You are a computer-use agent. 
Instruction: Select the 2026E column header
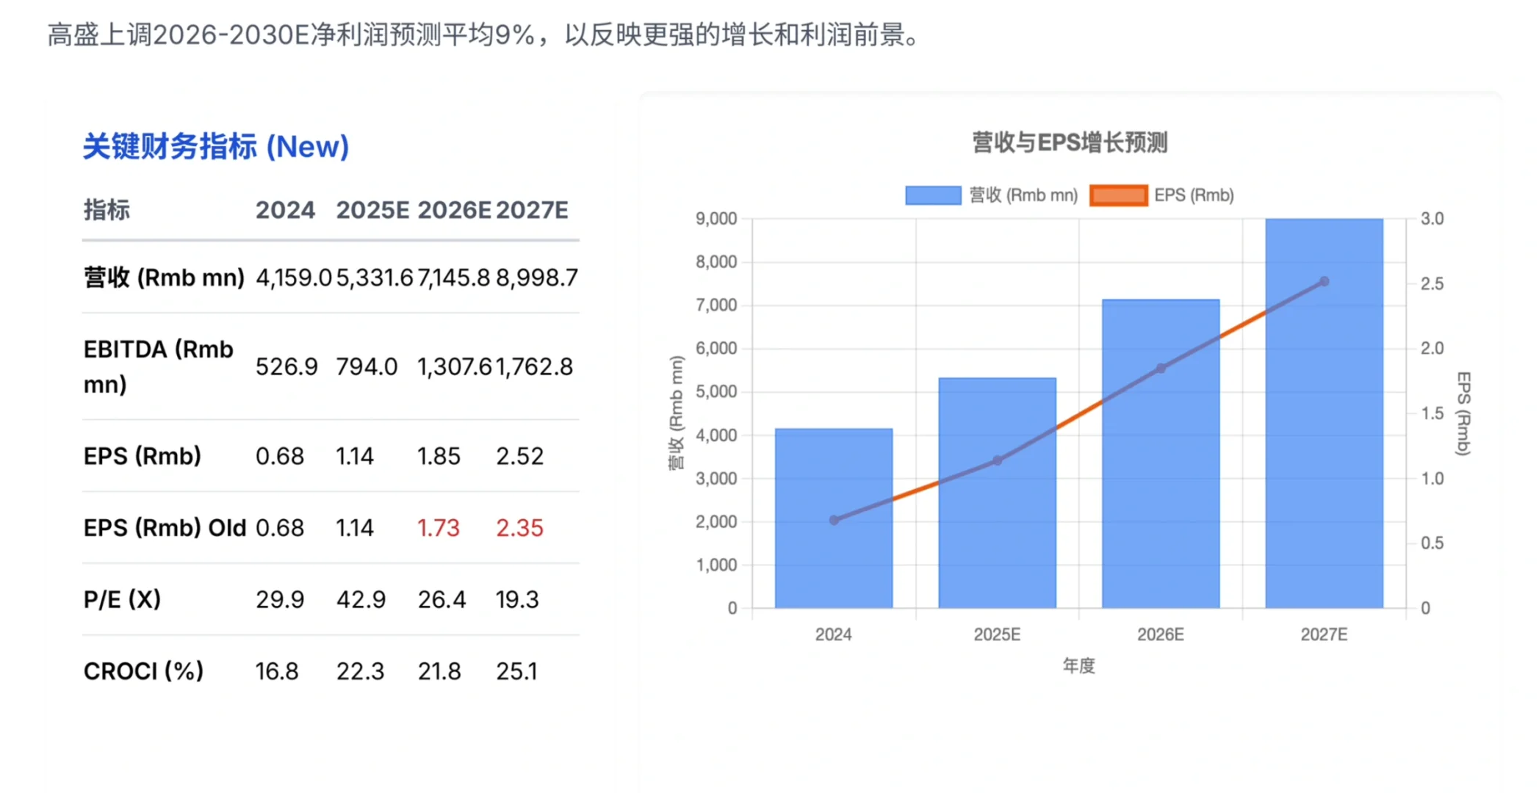(x=454, y=210)
